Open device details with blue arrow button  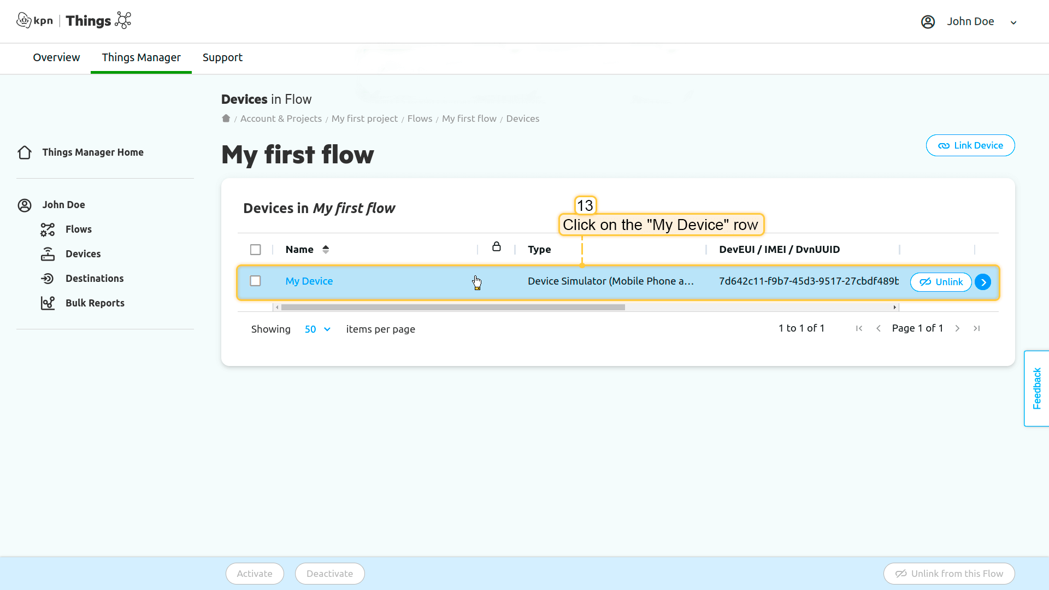(982, 282)
